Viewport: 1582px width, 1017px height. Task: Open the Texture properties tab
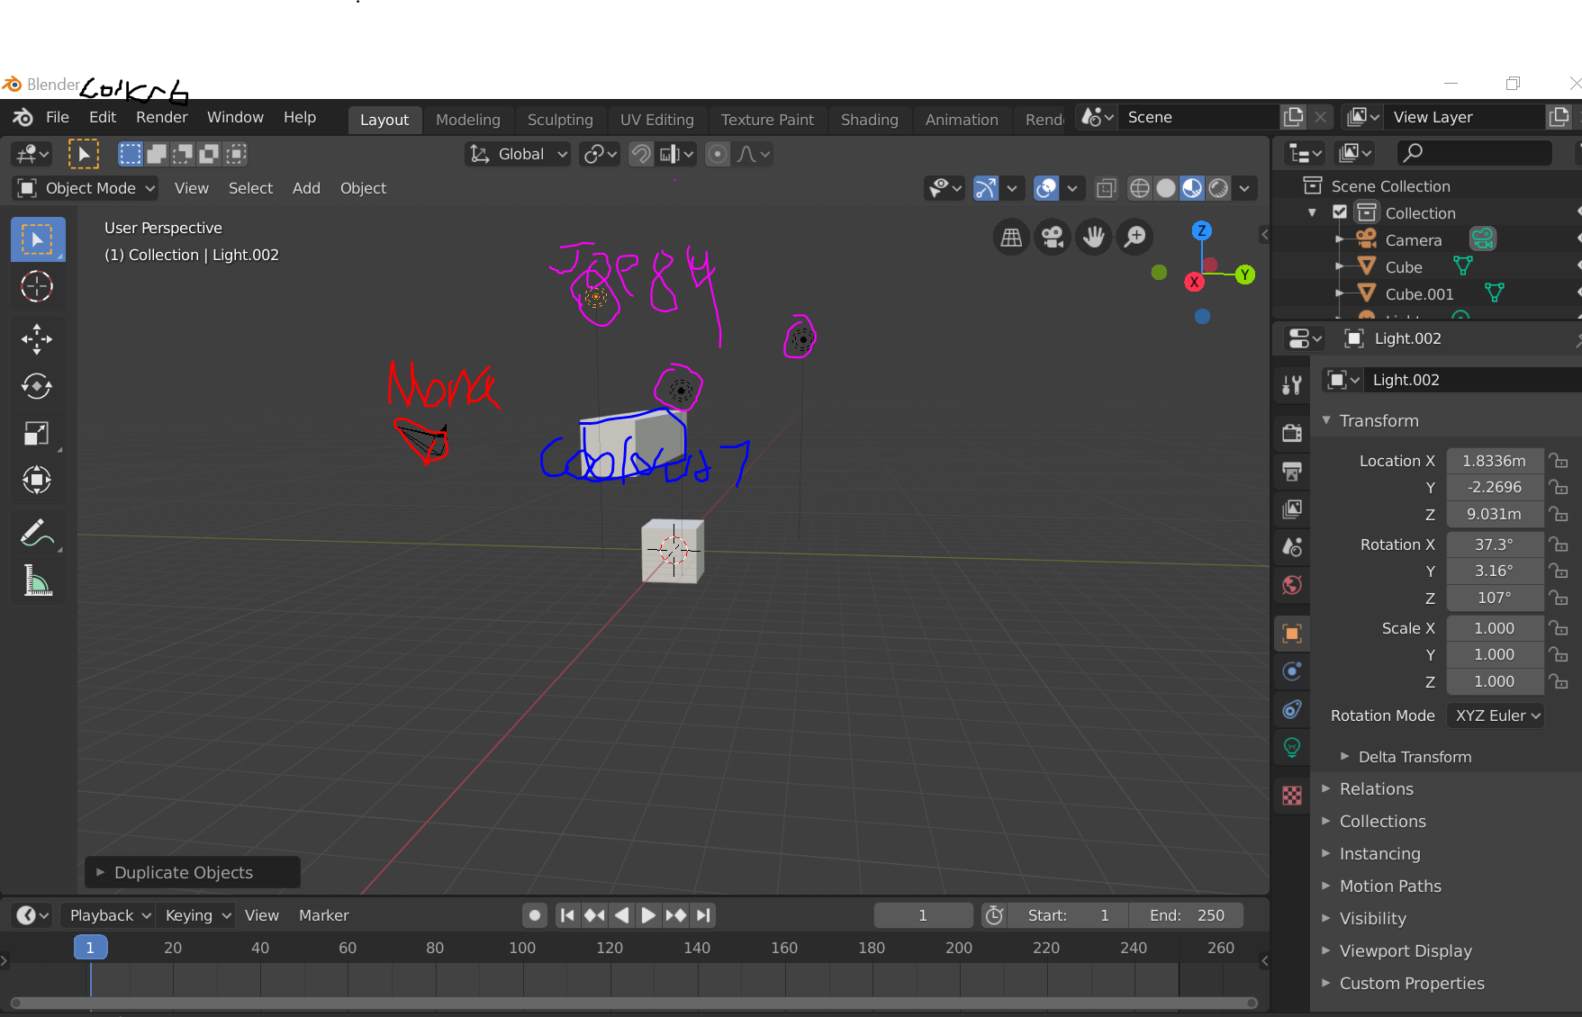pyautogui.click(x=1292, y=796)
